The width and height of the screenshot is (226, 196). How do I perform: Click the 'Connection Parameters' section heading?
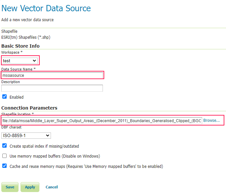pos(29,108)
